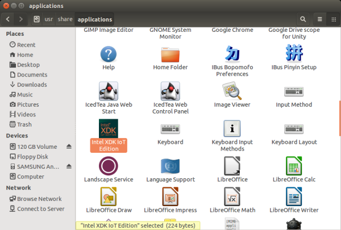Open SAMSUNG An... device in sidebar
Screen dimensions: 341x230
35,166
